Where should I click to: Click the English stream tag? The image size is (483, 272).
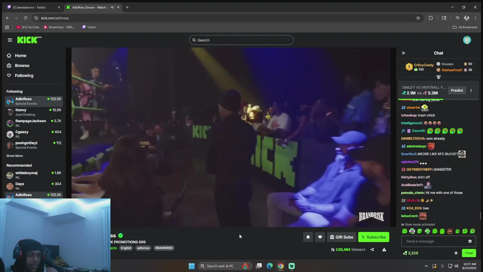(x=126, y=248)
